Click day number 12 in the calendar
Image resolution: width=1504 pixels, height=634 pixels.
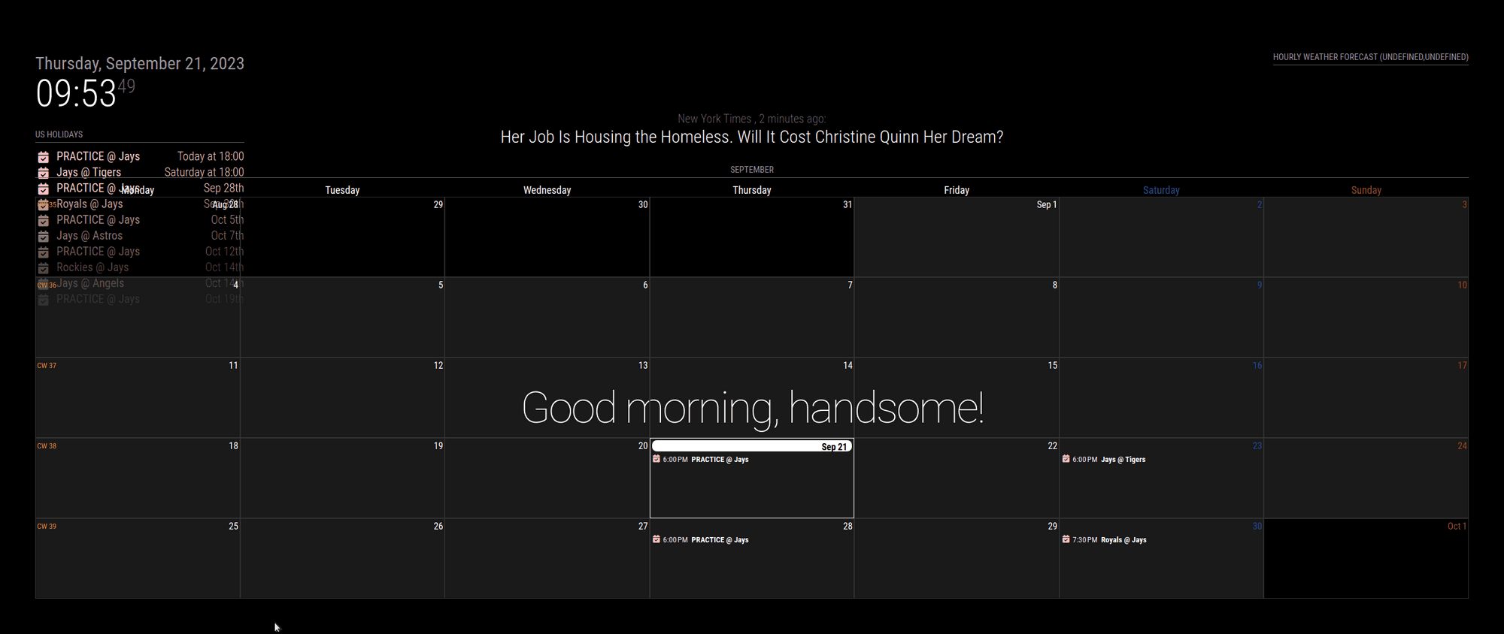click(438, 365)
